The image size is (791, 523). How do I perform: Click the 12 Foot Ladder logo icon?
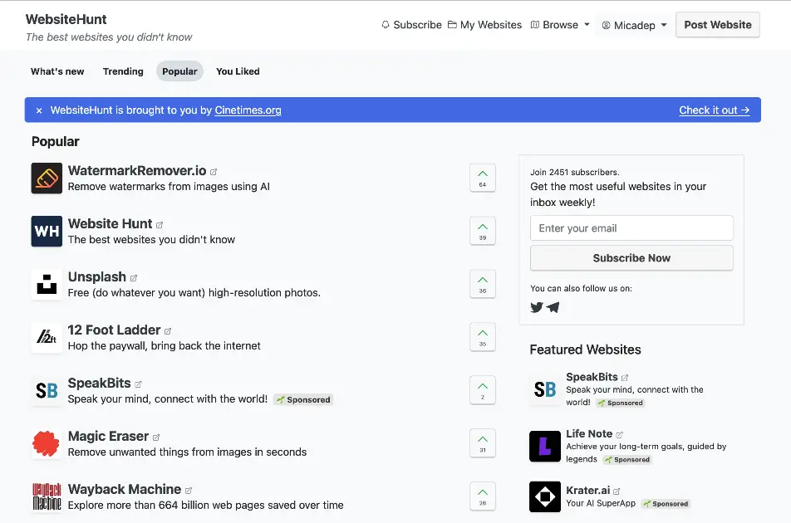(47, 337)
